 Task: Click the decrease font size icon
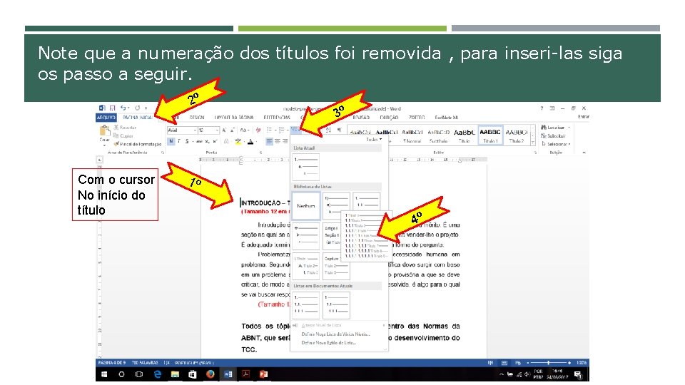pos(233,130)
